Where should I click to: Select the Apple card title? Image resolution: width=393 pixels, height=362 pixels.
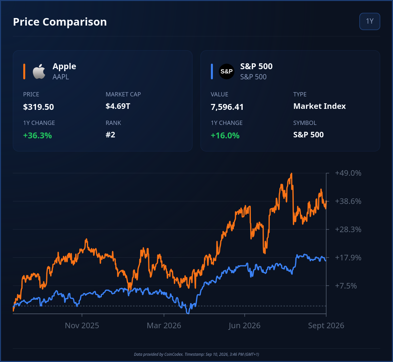click(64, 66)
